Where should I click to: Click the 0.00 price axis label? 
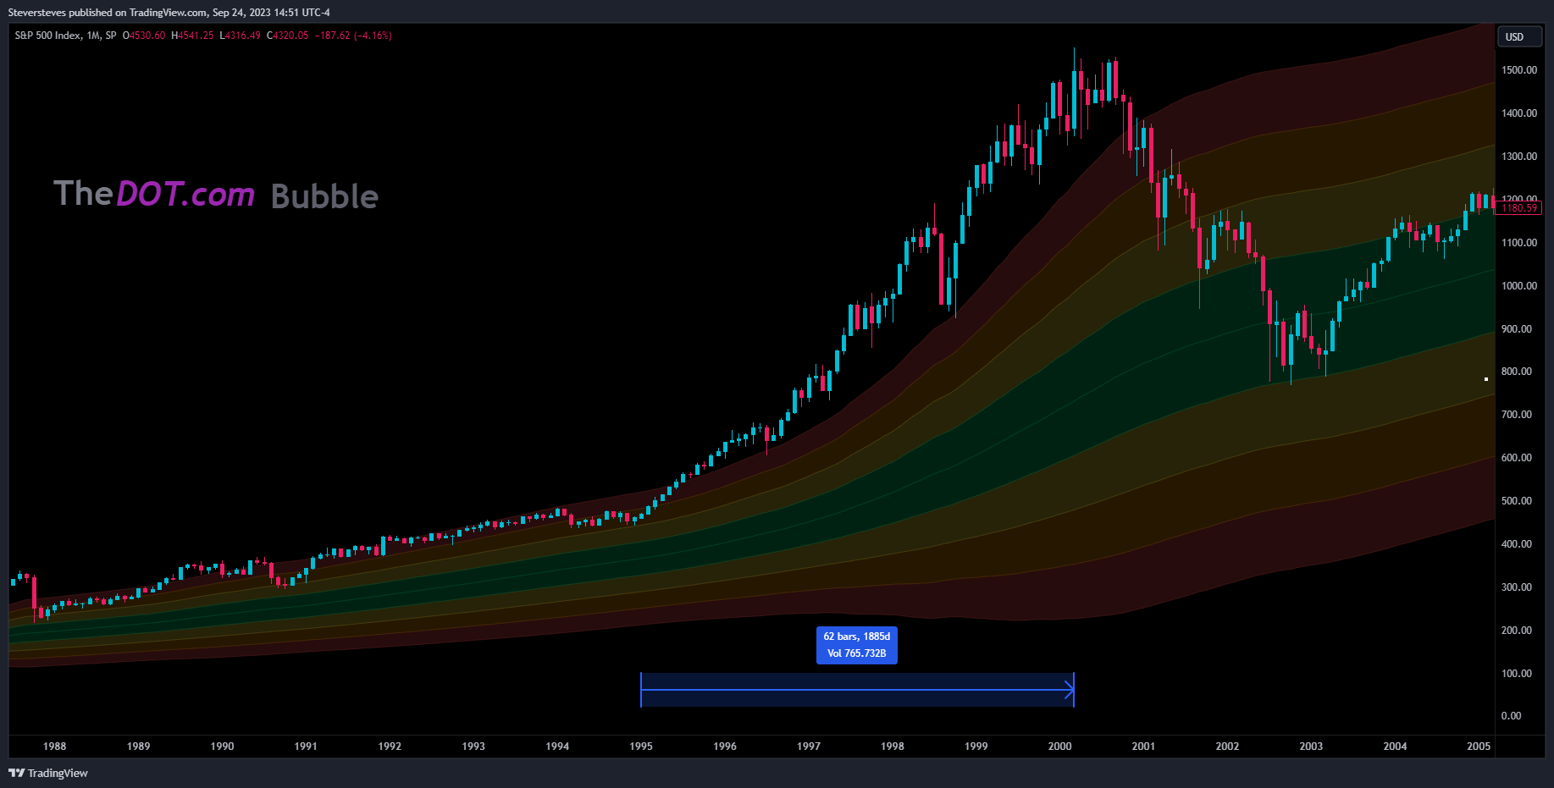(x=1512, y=716)
